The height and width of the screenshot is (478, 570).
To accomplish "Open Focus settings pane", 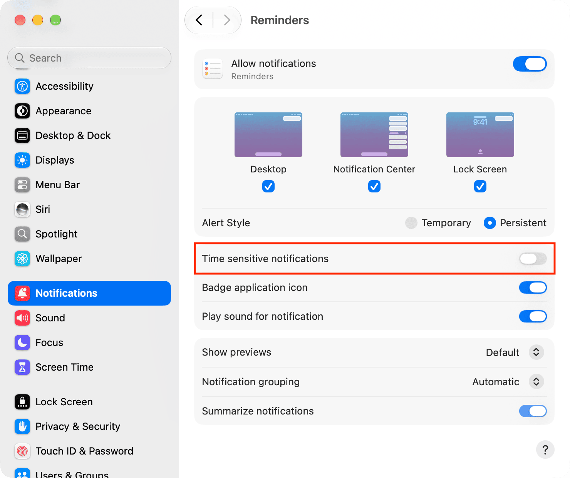I will [x=49, y=343].
